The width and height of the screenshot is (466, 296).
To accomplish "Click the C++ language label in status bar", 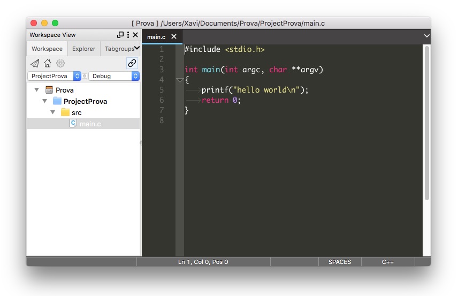I will point(388,262).
